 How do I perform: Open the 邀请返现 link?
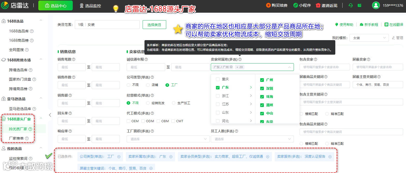[x=327, y=5]
